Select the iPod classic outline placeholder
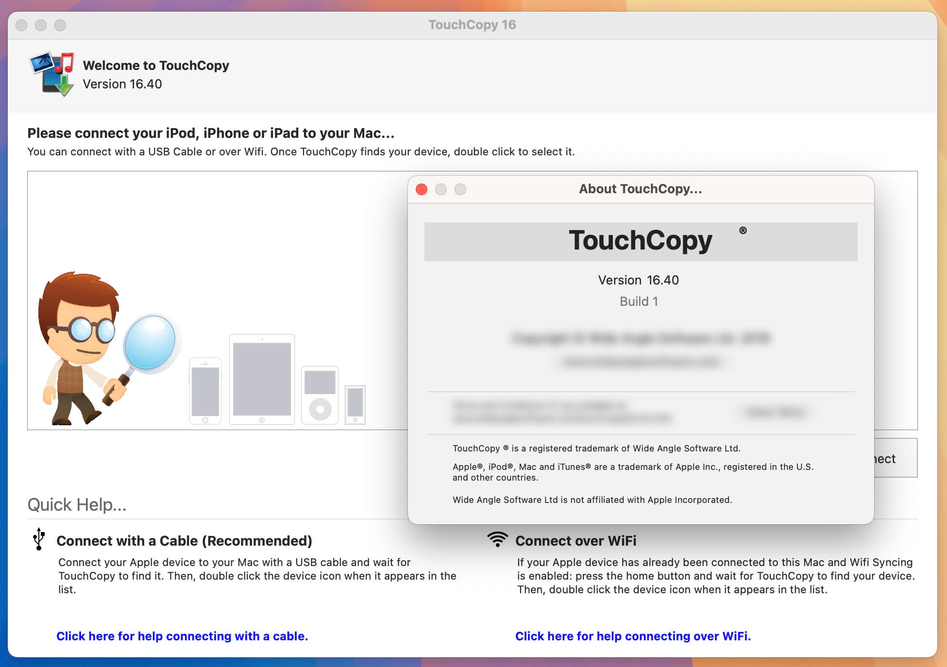The image size is (947, 667). [x=320, y=395]
